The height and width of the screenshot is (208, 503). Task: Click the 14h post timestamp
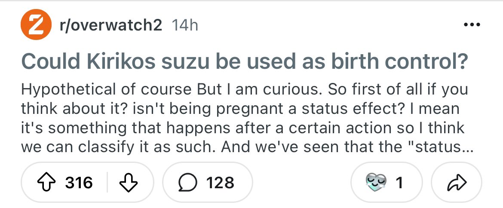tap(184, 26)
